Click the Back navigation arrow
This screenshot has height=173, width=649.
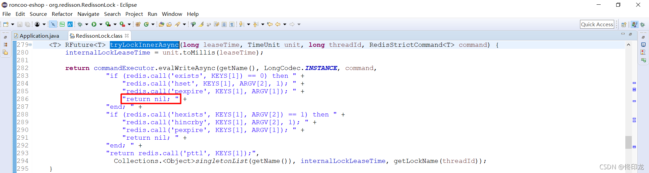(x=278, y=24)
